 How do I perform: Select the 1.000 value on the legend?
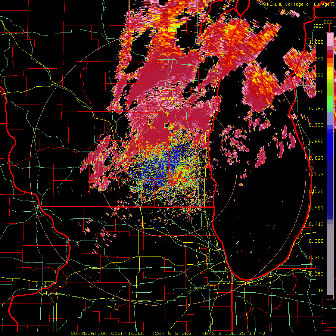(316, 42)
